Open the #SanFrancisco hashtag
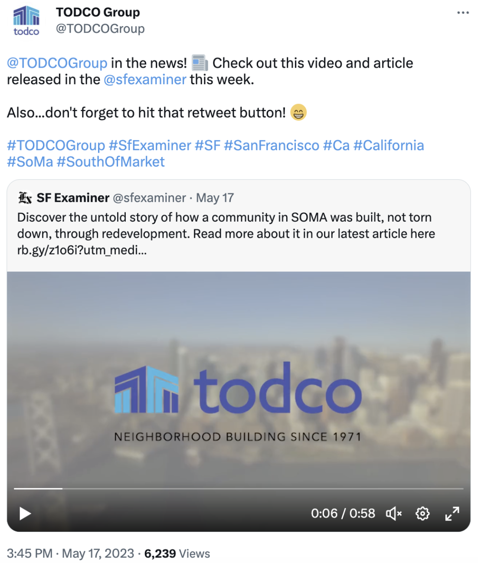The height and width of the screenshot is (563, 478). (272, 145)
